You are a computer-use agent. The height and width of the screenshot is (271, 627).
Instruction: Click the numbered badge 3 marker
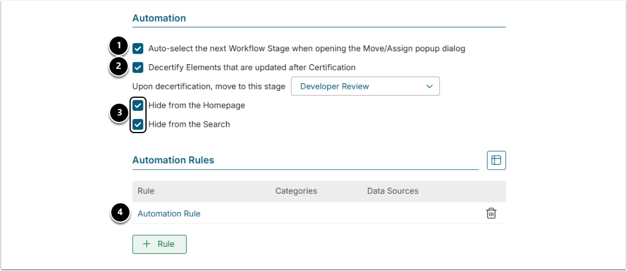click(119, 114)
